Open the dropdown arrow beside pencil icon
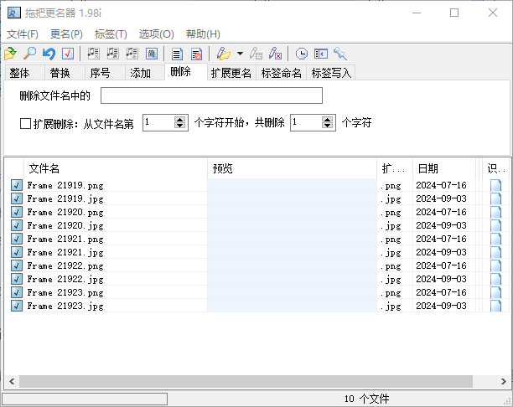The image size is (513, 407). (x=240, y=54)
